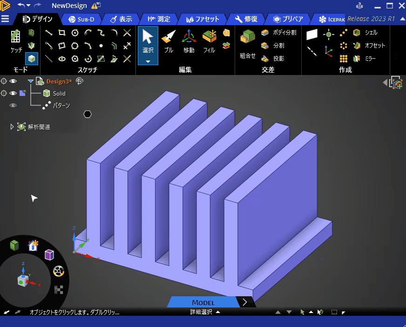Viewport: 406px width, 327px height.
Task: Click the green cube in view wheel
Action: click(14, 245)
